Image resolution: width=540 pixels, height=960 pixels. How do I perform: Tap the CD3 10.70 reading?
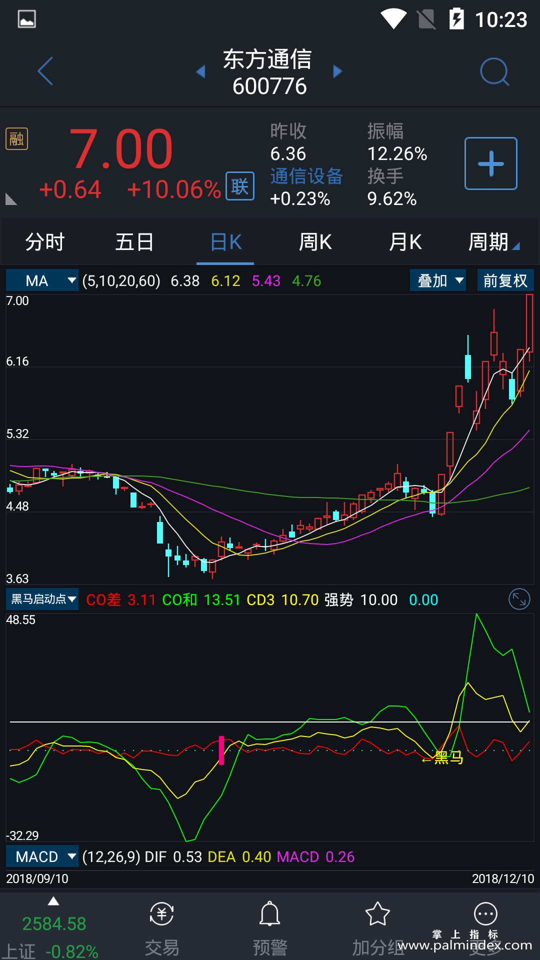(x=282, y=599)
